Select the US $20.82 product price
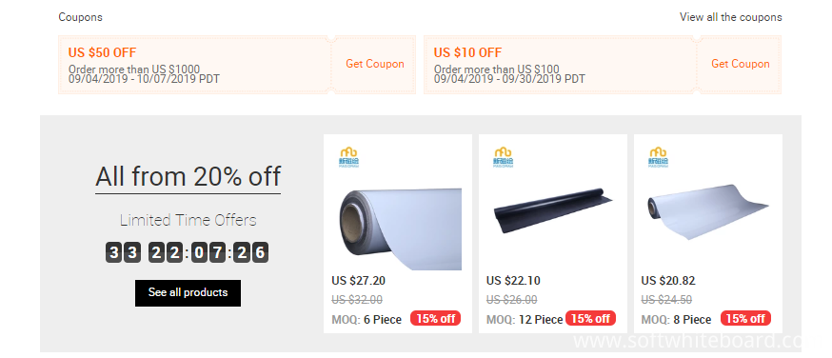Viewport: 832px width, 358px height. (668, 281)
